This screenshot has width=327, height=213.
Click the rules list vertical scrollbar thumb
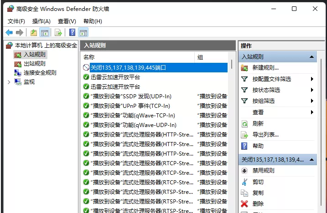point(232,64)
